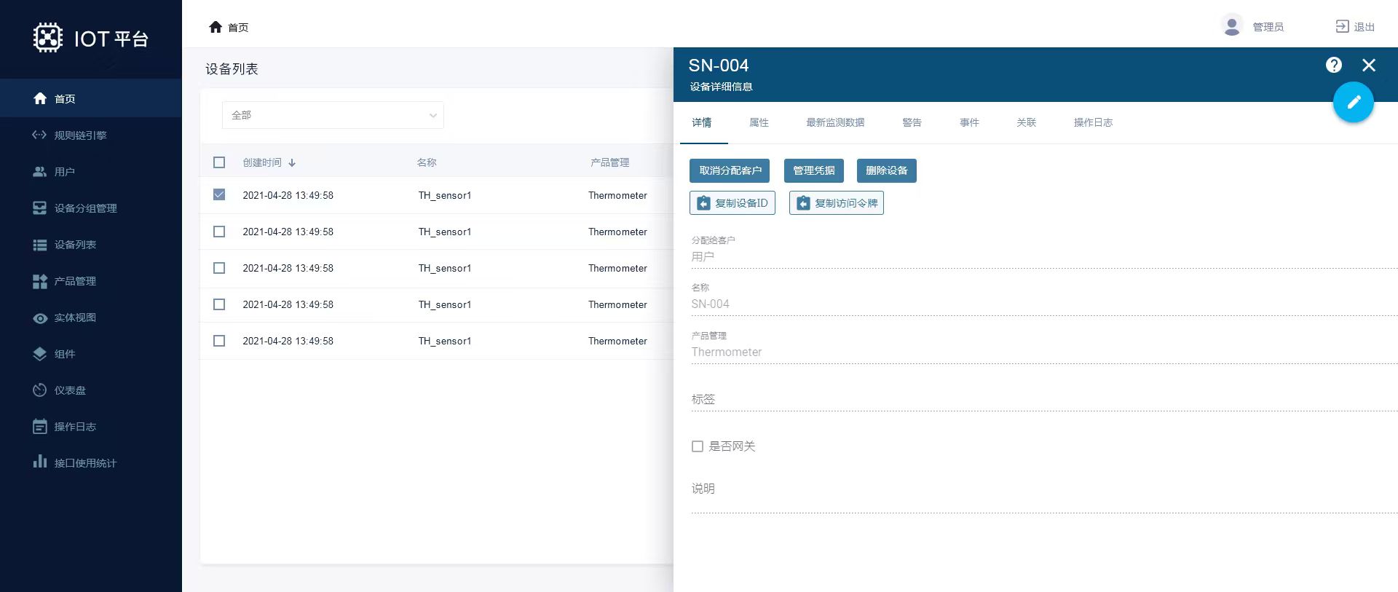The height and width of the screenshot is (592, 1398).
Task: Close the SN-004 device details panel
Action: (x=1368, y=66)
